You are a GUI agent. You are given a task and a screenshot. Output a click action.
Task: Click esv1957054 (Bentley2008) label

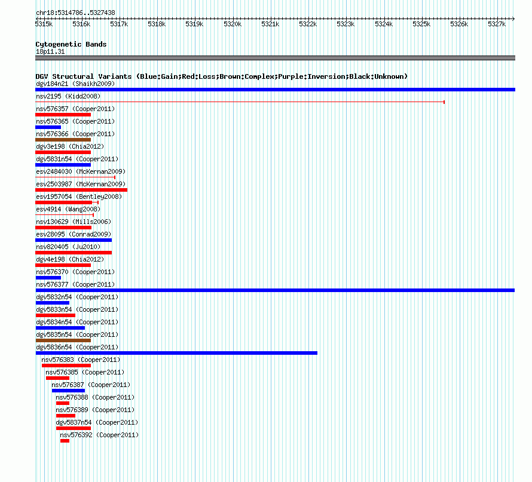[79, 197]
